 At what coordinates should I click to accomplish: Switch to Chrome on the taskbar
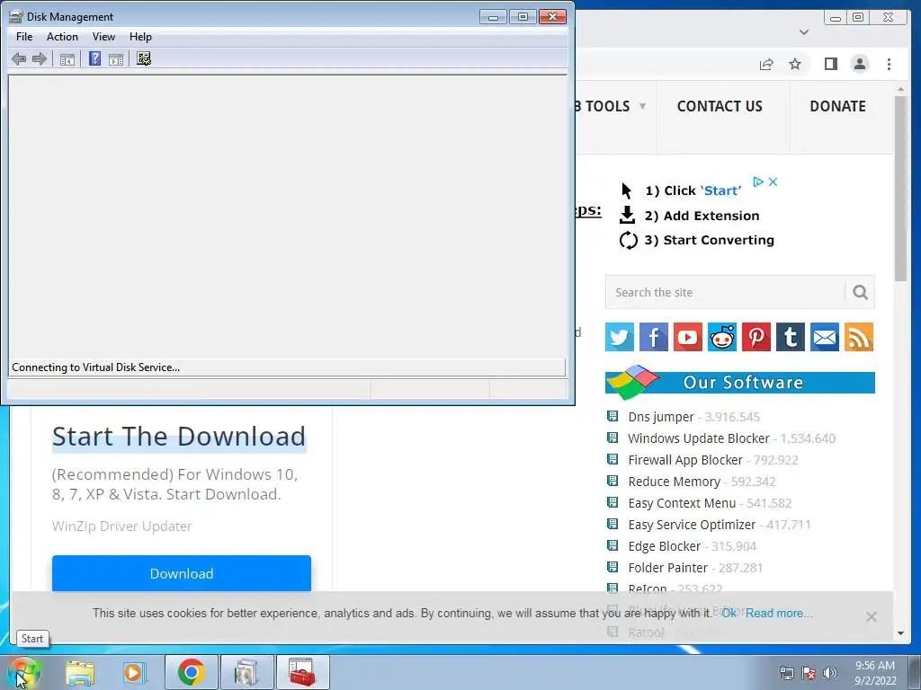coord(192,672)
